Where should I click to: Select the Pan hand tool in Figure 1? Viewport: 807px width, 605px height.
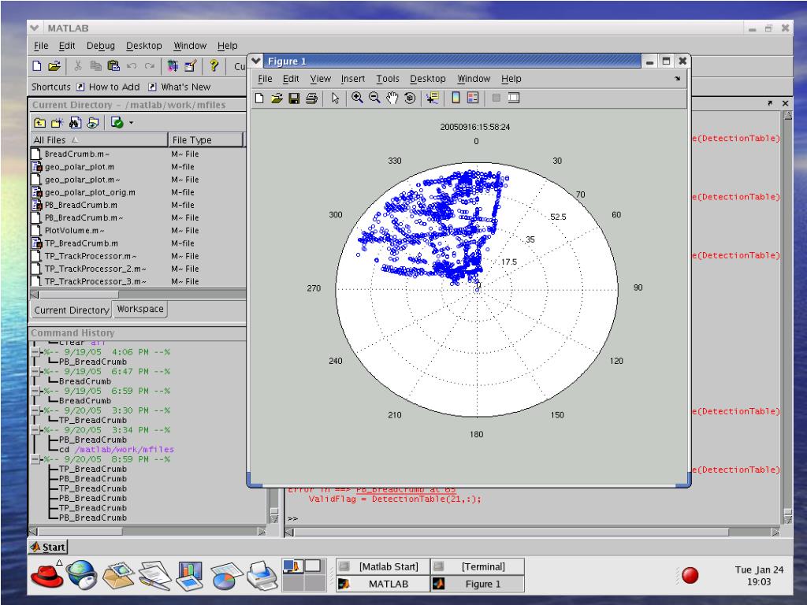pos(392,98)
